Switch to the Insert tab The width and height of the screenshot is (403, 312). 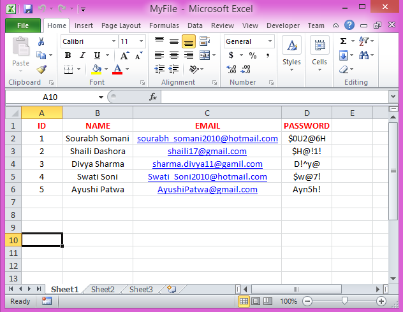84,25
